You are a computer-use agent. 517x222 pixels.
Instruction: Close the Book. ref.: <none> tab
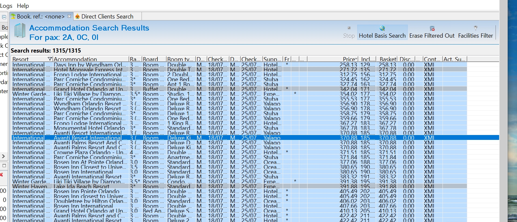point(69,16)
